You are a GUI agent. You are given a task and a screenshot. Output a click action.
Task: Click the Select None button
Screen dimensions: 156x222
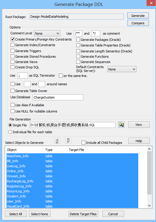40,214
